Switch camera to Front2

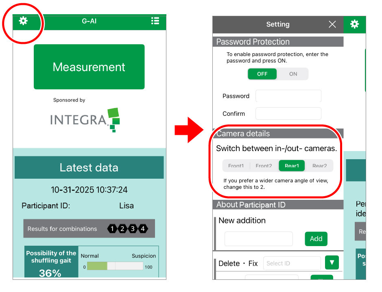[x=264, y=166]
